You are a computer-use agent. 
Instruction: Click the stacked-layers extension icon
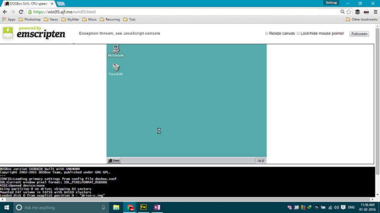pyautogui.click(x=357, y=12)
